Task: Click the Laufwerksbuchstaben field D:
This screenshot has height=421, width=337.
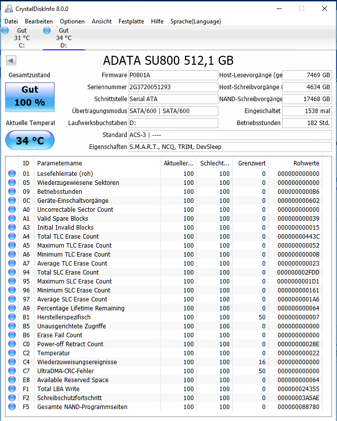Action: (173, 123)
